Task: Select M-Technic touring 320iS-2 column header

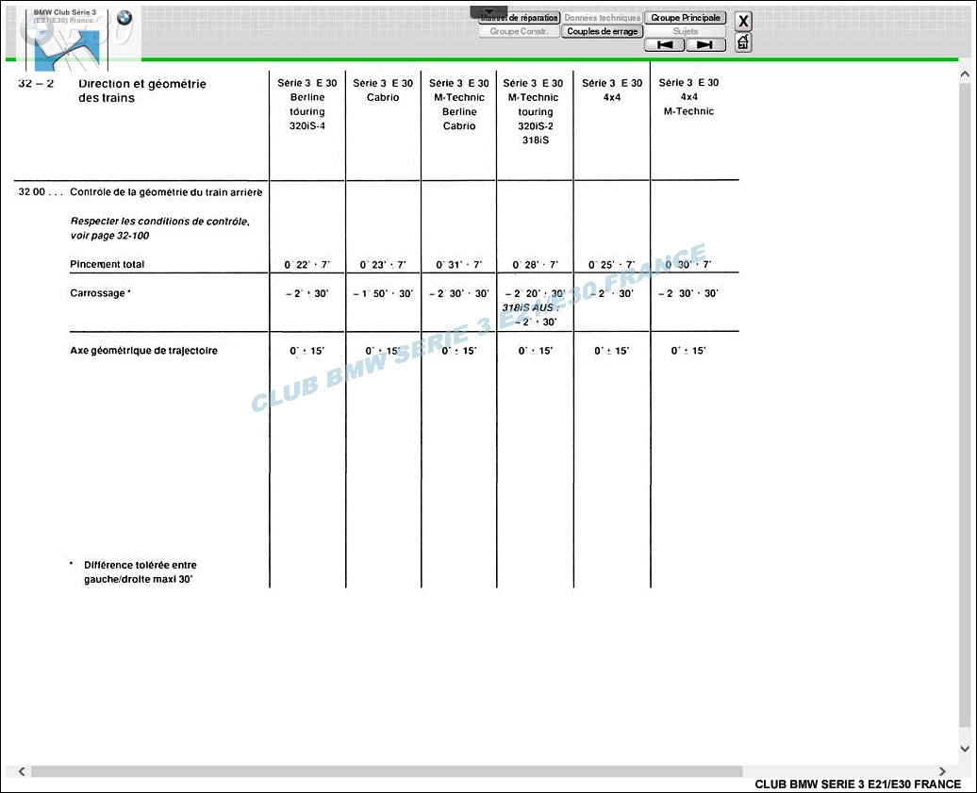Action: point(535,111)
